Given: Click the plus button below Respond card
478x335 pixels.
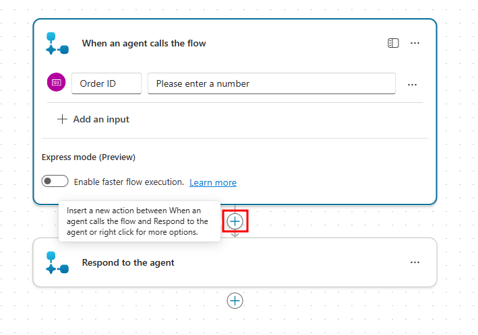Looking at the screenshot, I should [x=235, y=301].
